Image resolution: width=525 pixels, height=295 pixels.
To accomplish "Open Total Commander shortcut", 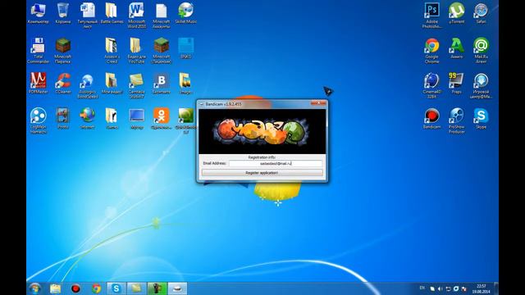I will tap(39, 51).
